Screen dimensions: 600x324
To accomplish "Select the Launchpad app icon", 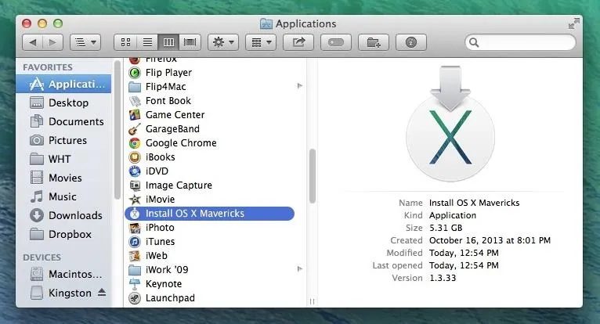I will [135, 298].
